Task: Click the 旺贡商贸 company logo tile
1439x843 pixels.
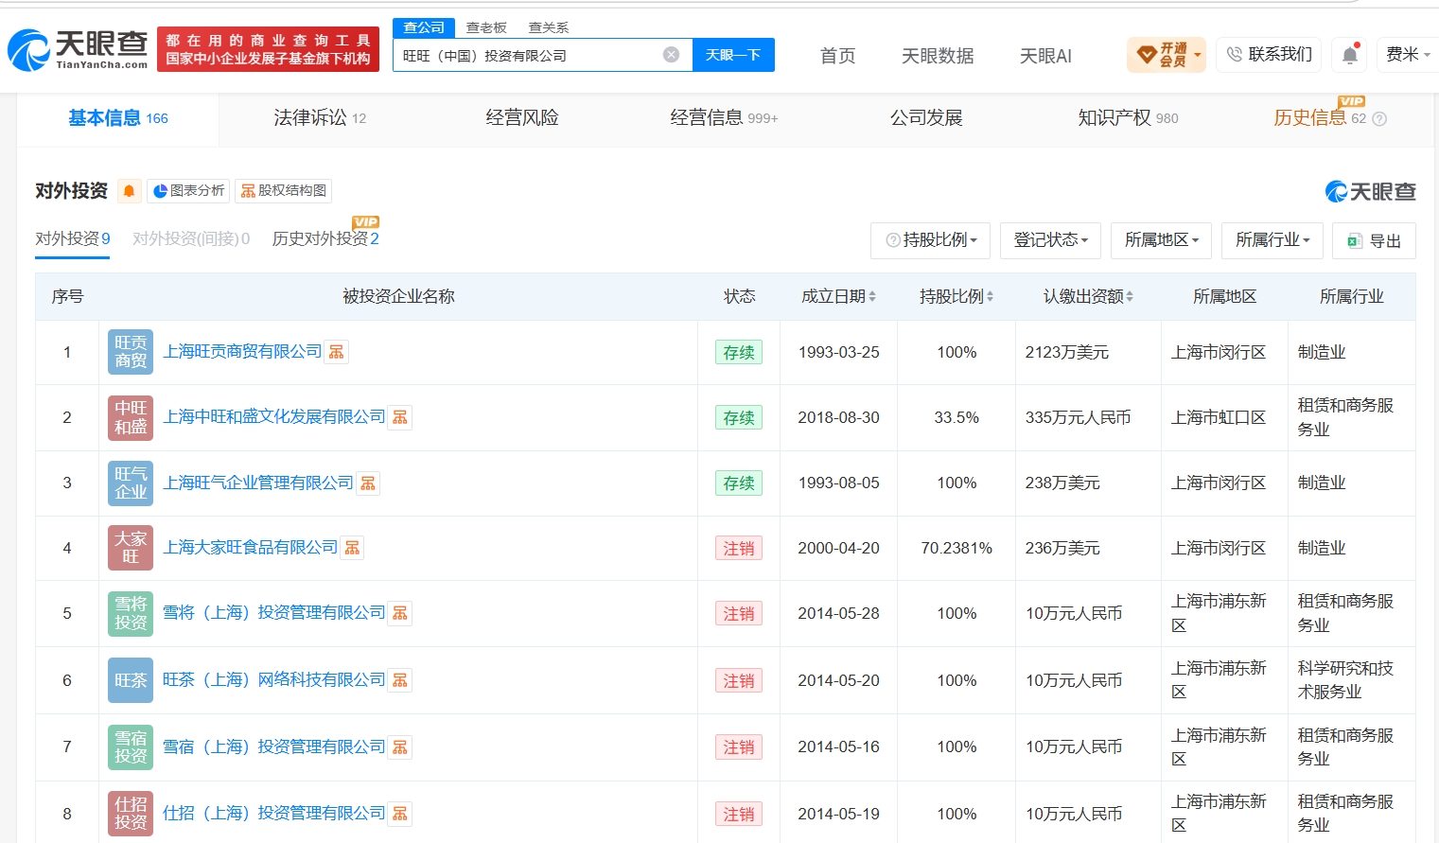Action: [x=131, y=352]
